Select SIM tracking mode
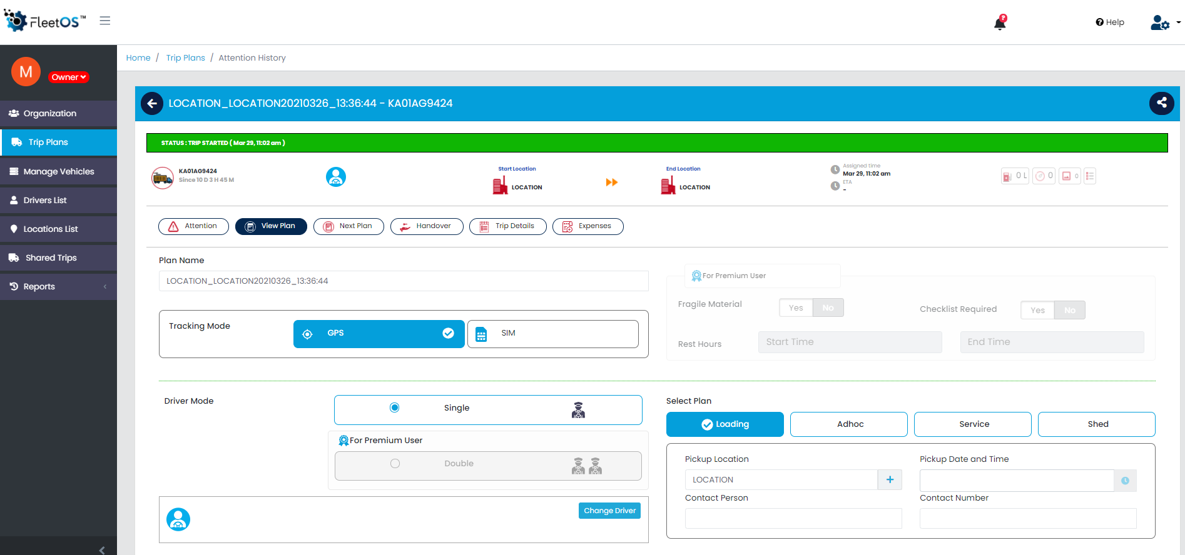This screenshot has width=1185, height=555. tap(553, 334)
